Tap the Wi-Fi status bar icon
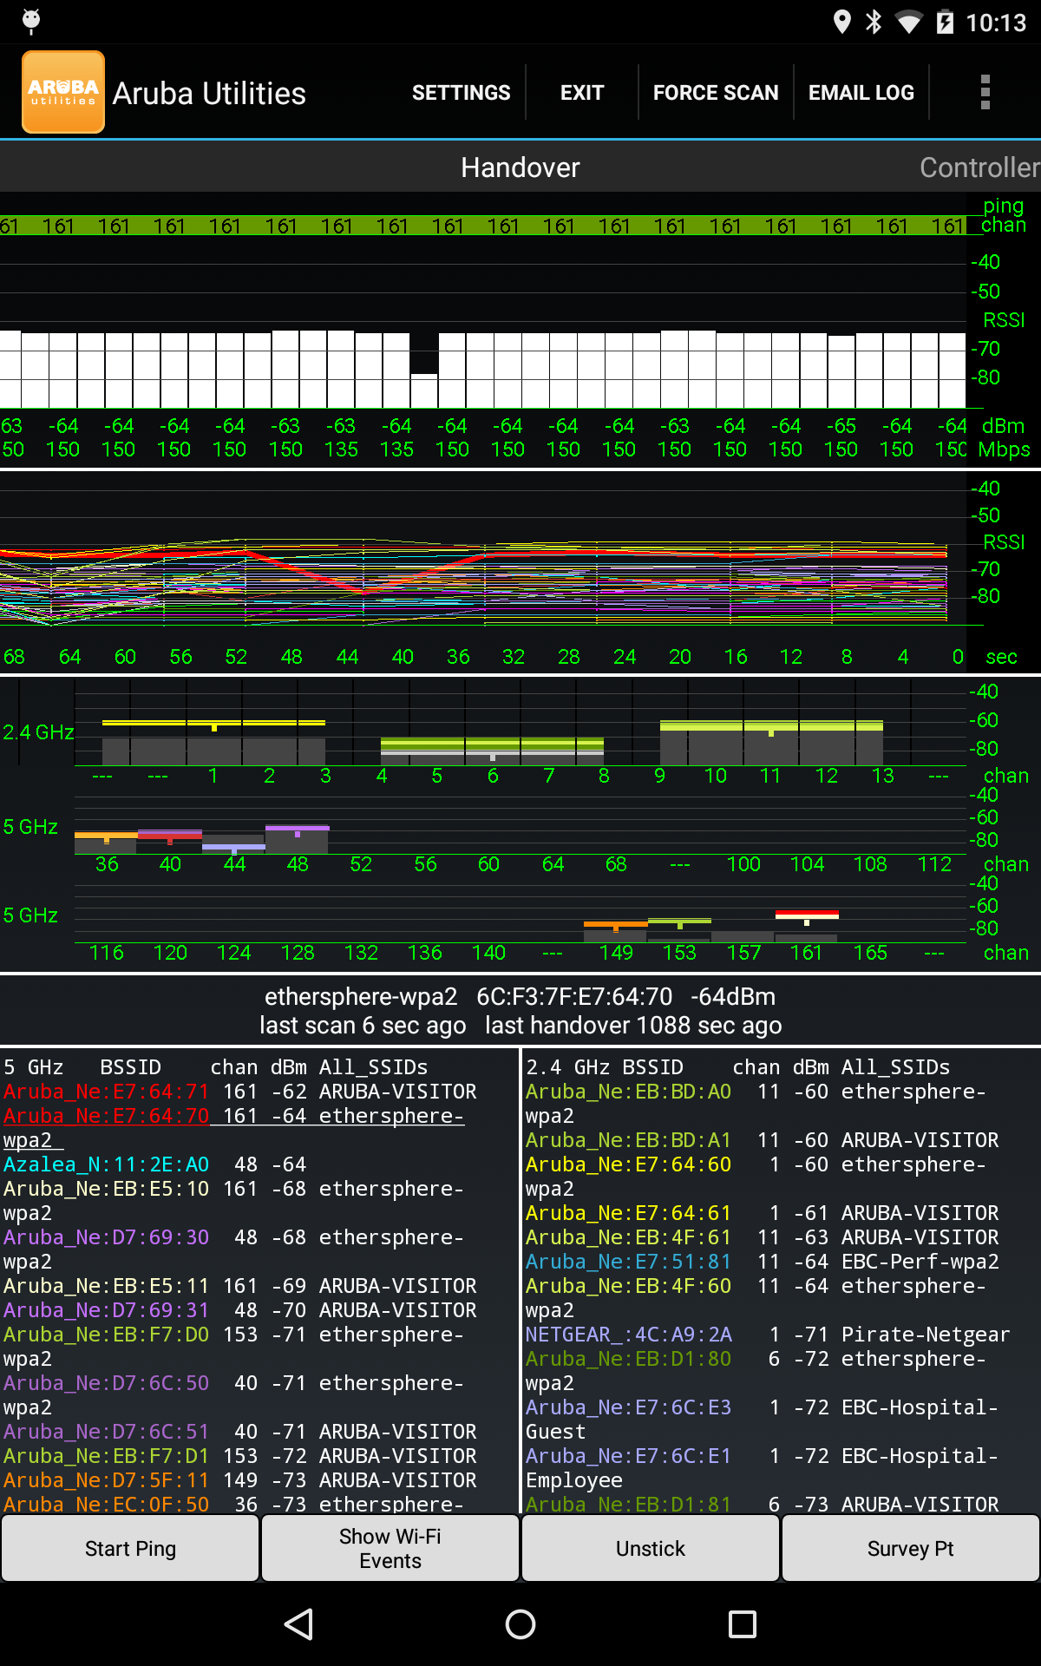This screenshot has width=1041, height=1666. [x=909, y=22]
